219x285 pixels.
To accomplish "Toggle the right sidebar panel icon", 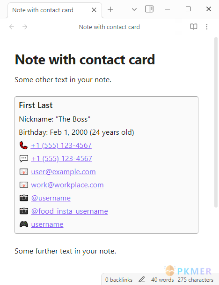I will click(x=149, y=9).
